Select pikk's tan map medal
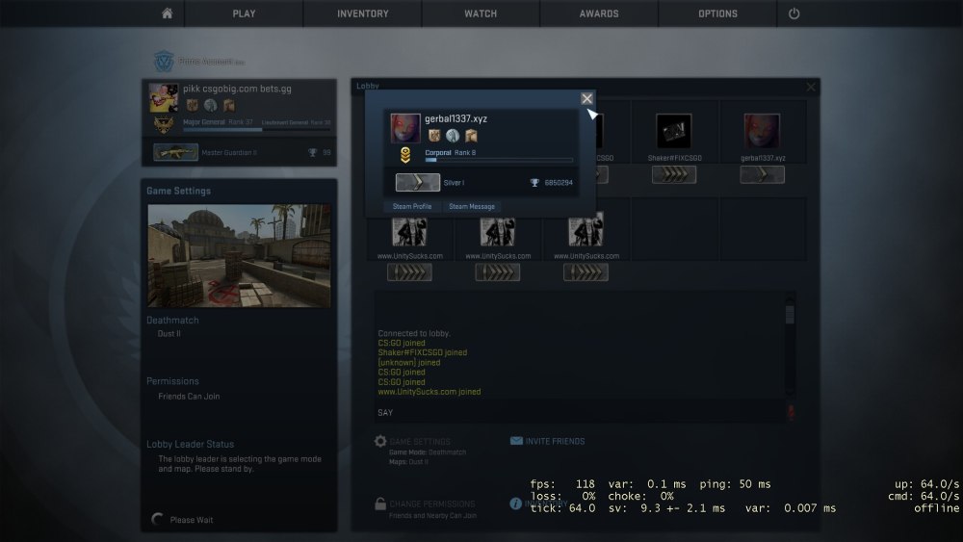The width and height of the screenshot is (963, 542). 229,105
